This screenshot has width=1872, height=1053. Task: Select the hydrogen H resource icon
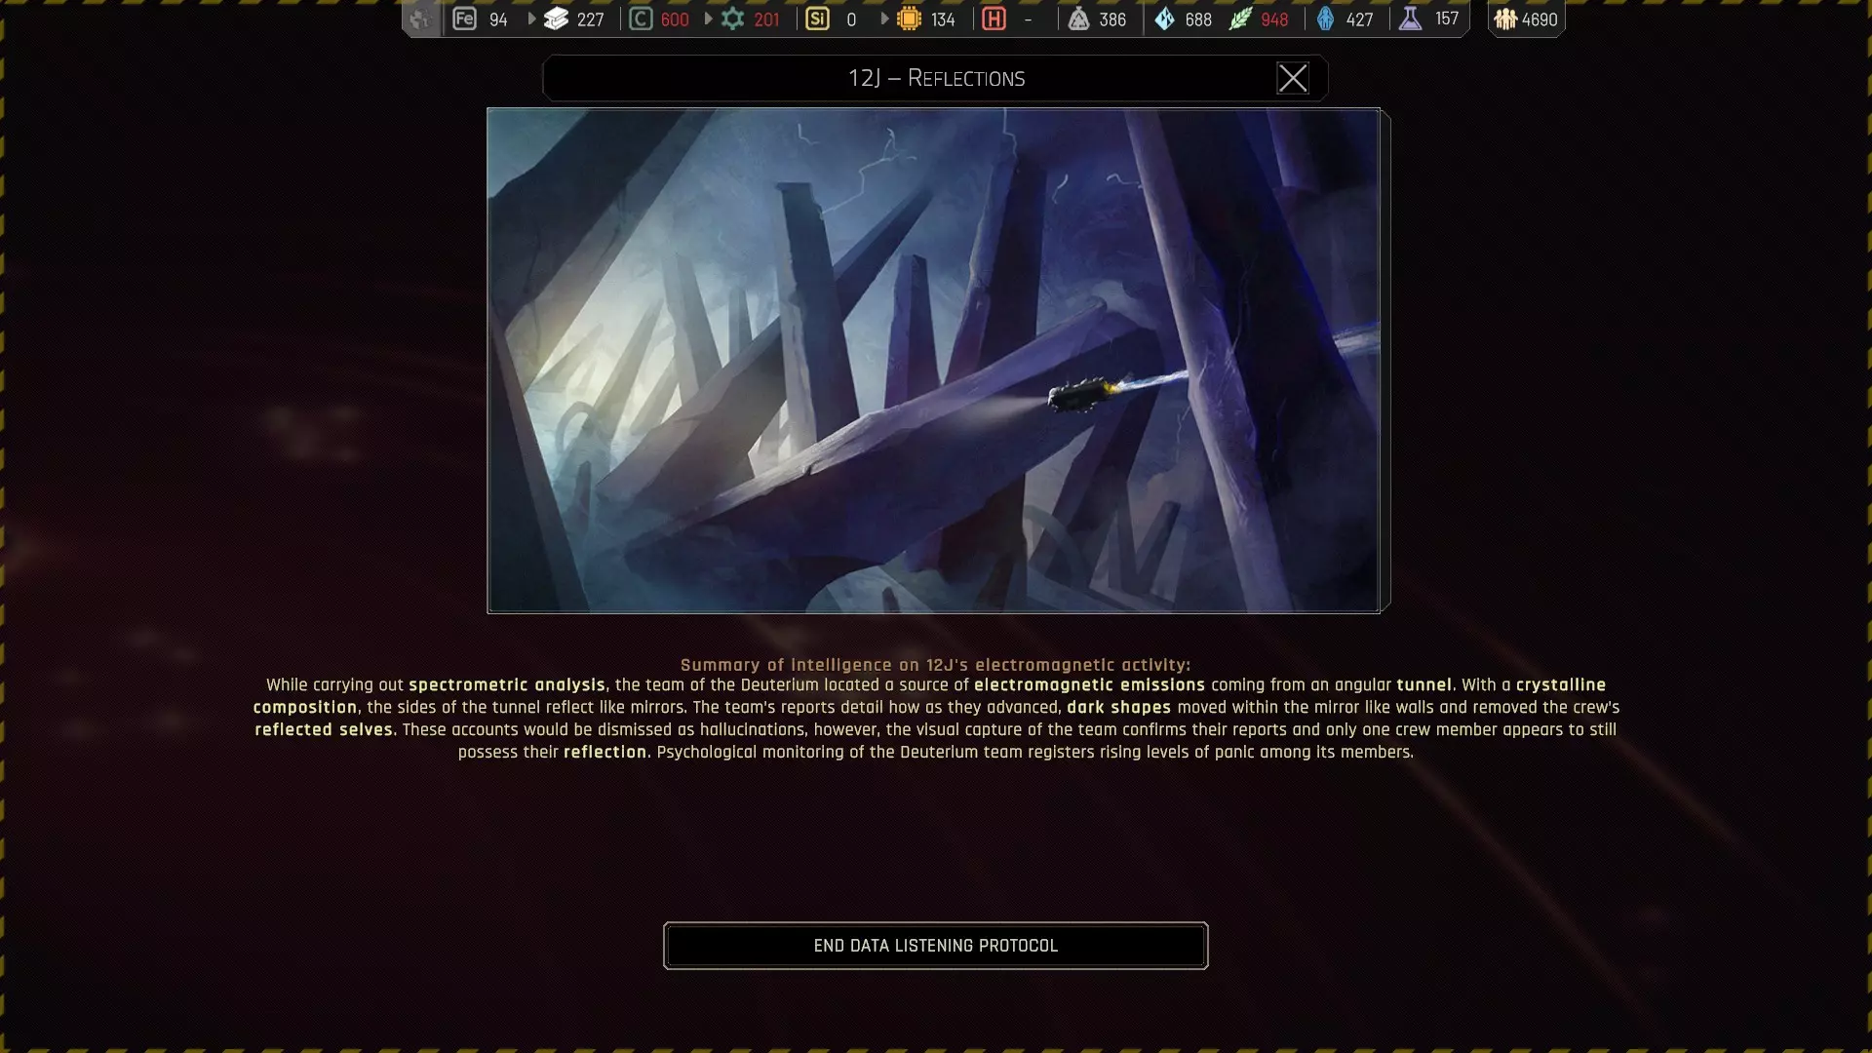[x=994, y=19]
